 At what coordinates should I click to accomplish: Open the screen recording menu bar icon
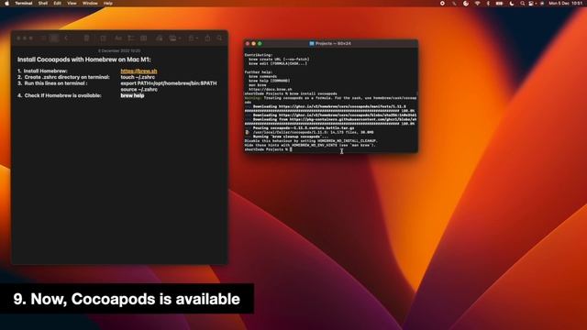[442, 3]
